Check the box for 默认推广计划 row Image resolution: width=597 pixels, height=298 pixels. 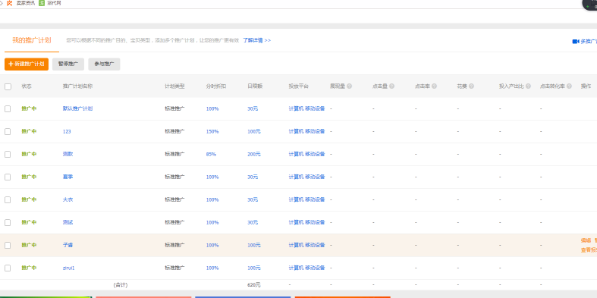click(8, 109)
